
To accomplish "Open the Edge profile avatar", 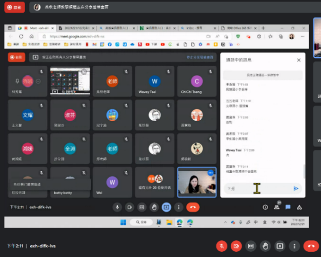I will [x=292, y=36].
